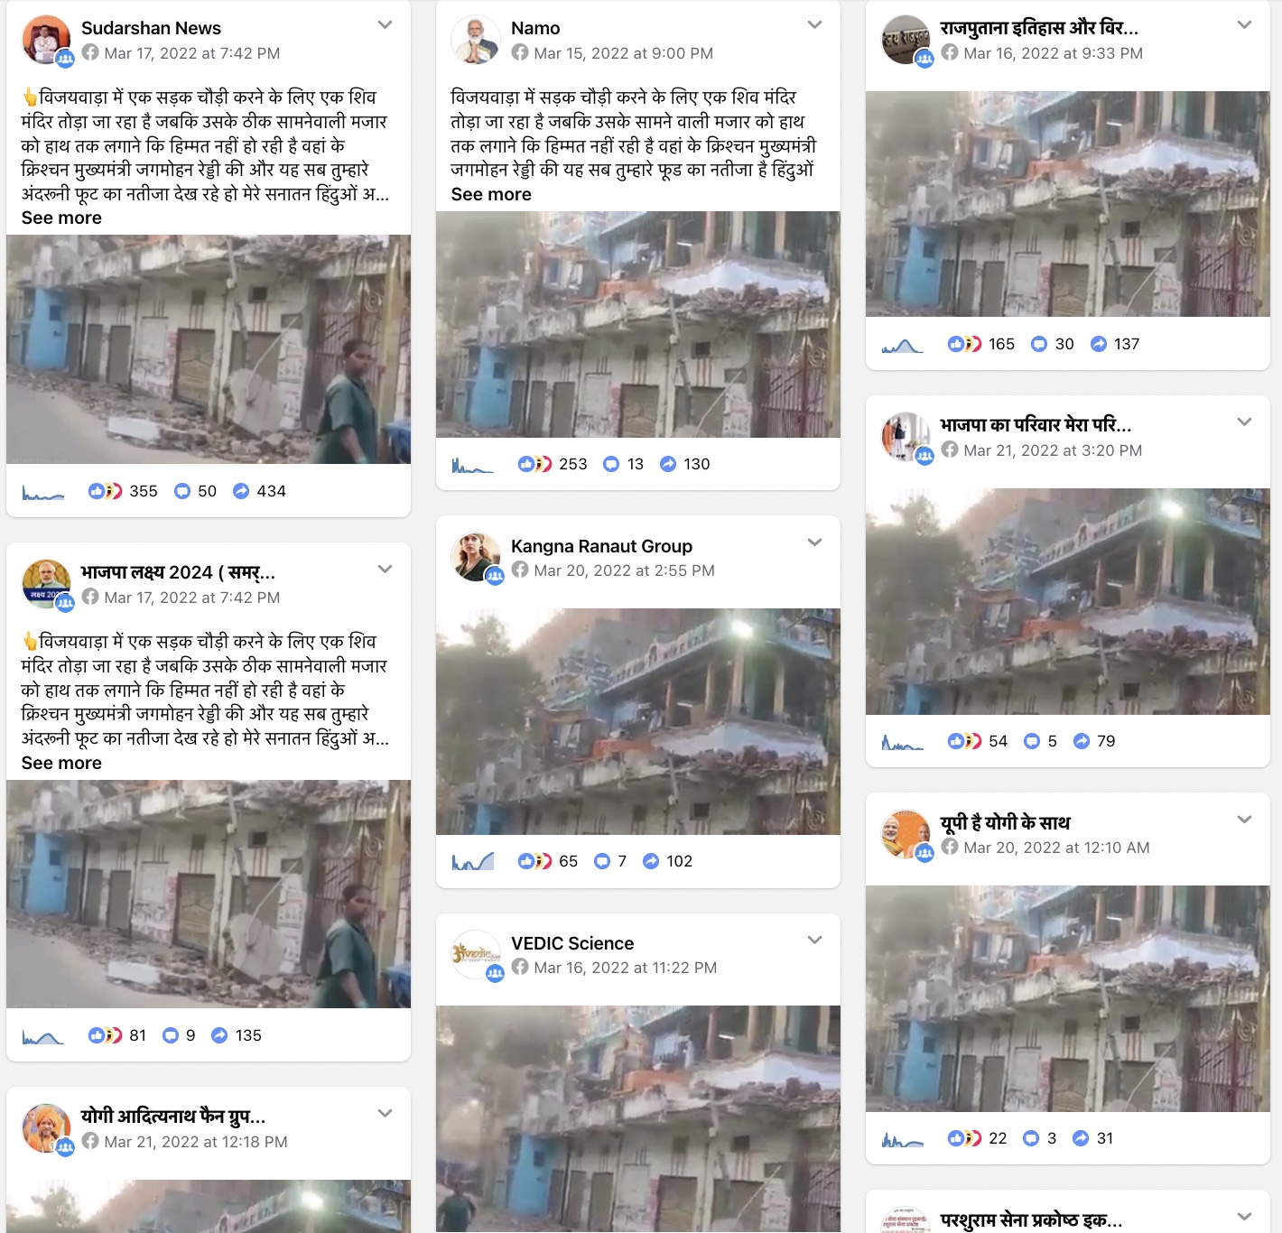
Task: Open video thumbnail in Kangna Ranaut Group post
Action: click(638, 721)
